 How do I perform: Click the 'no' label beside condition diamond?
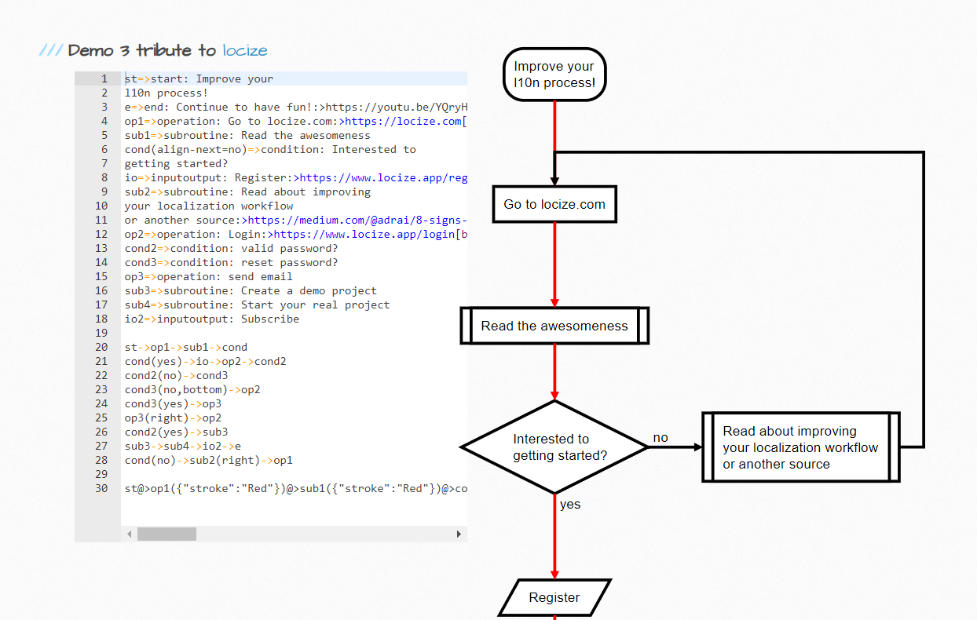pos(660,438)
